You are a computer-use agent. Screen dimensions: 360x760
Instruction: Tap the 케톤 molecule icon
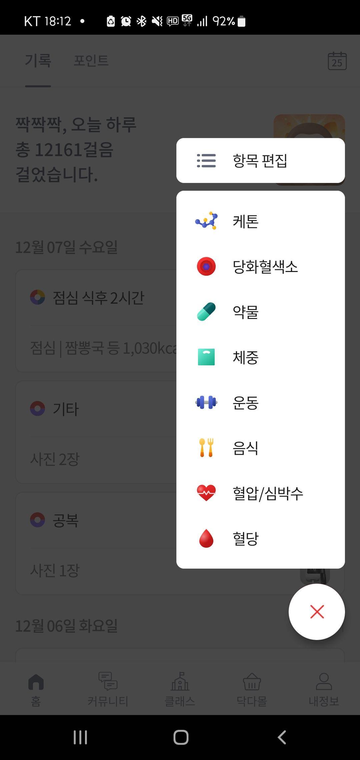pos(206,221)
